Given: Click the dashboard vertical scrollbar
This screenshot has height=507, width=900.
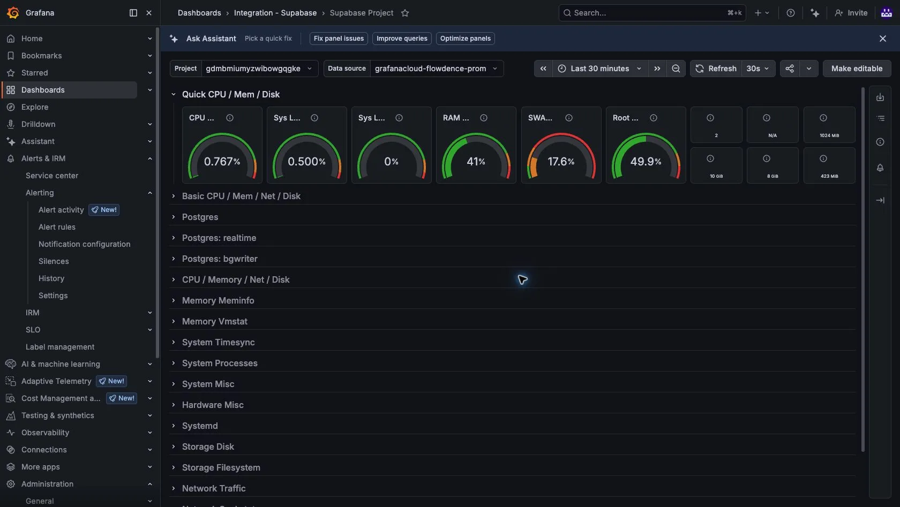Looking at the screenshot, I should pos(862,269).
